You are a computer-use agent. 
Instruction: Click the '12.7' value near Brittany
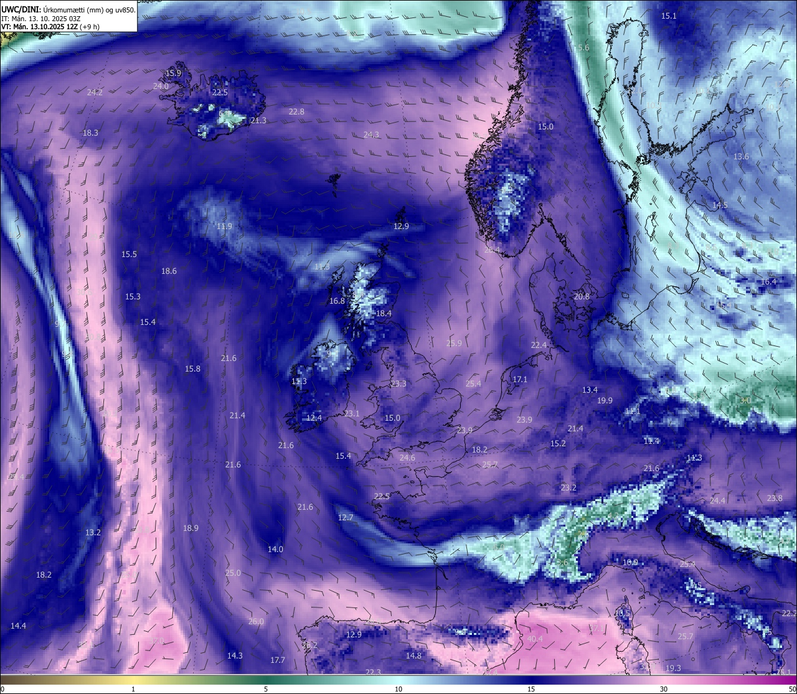tap(346, 517)
